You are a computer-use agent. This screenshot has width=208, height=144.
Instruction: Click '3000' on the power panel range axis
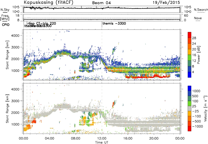click(x=15, y=47)
